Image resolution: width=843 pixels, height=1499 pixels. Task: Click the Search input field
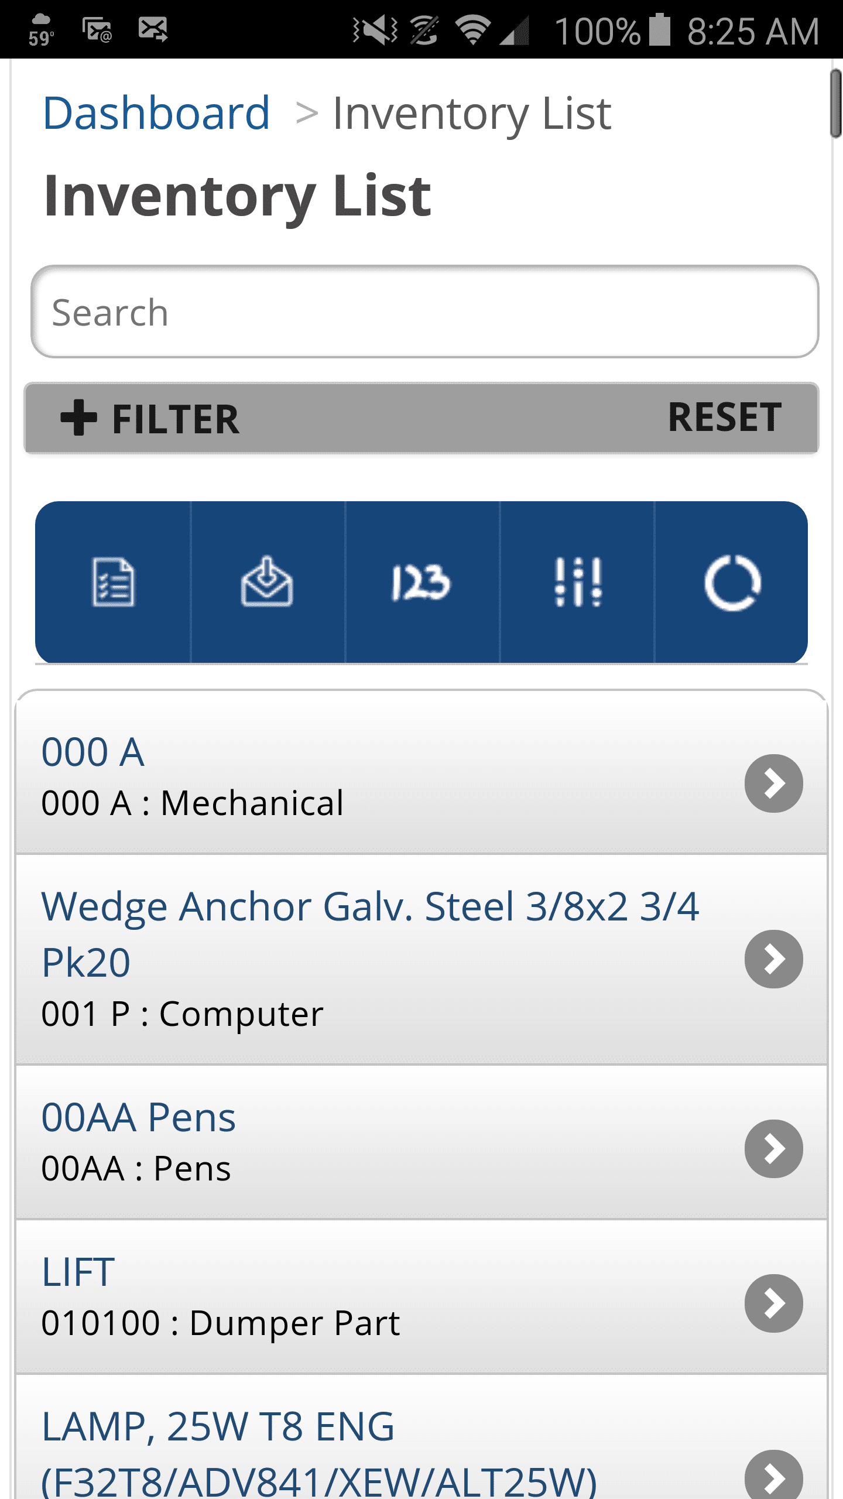click(424, 312)
